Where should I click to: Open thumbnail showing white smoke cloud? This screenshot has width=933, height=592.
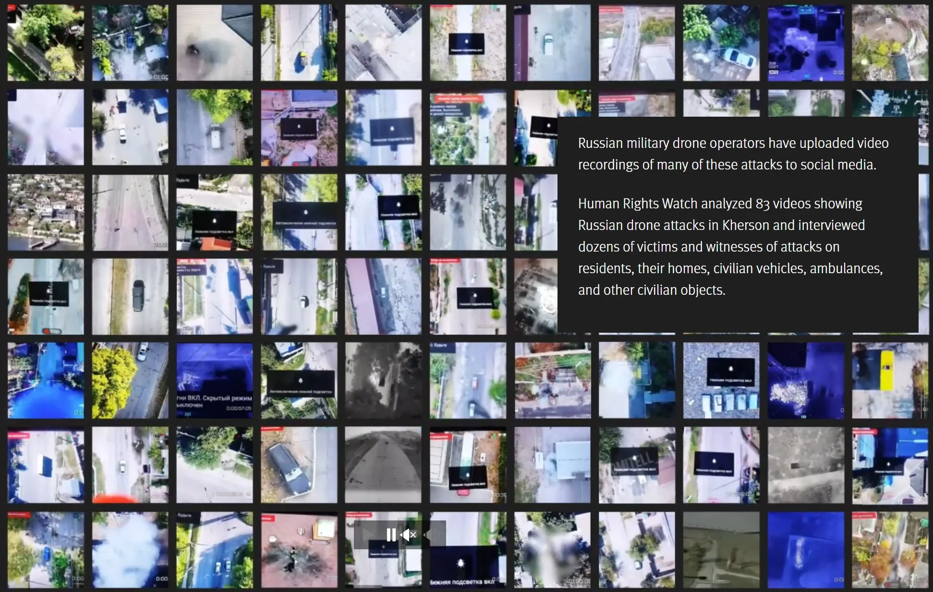click(130, 550)
